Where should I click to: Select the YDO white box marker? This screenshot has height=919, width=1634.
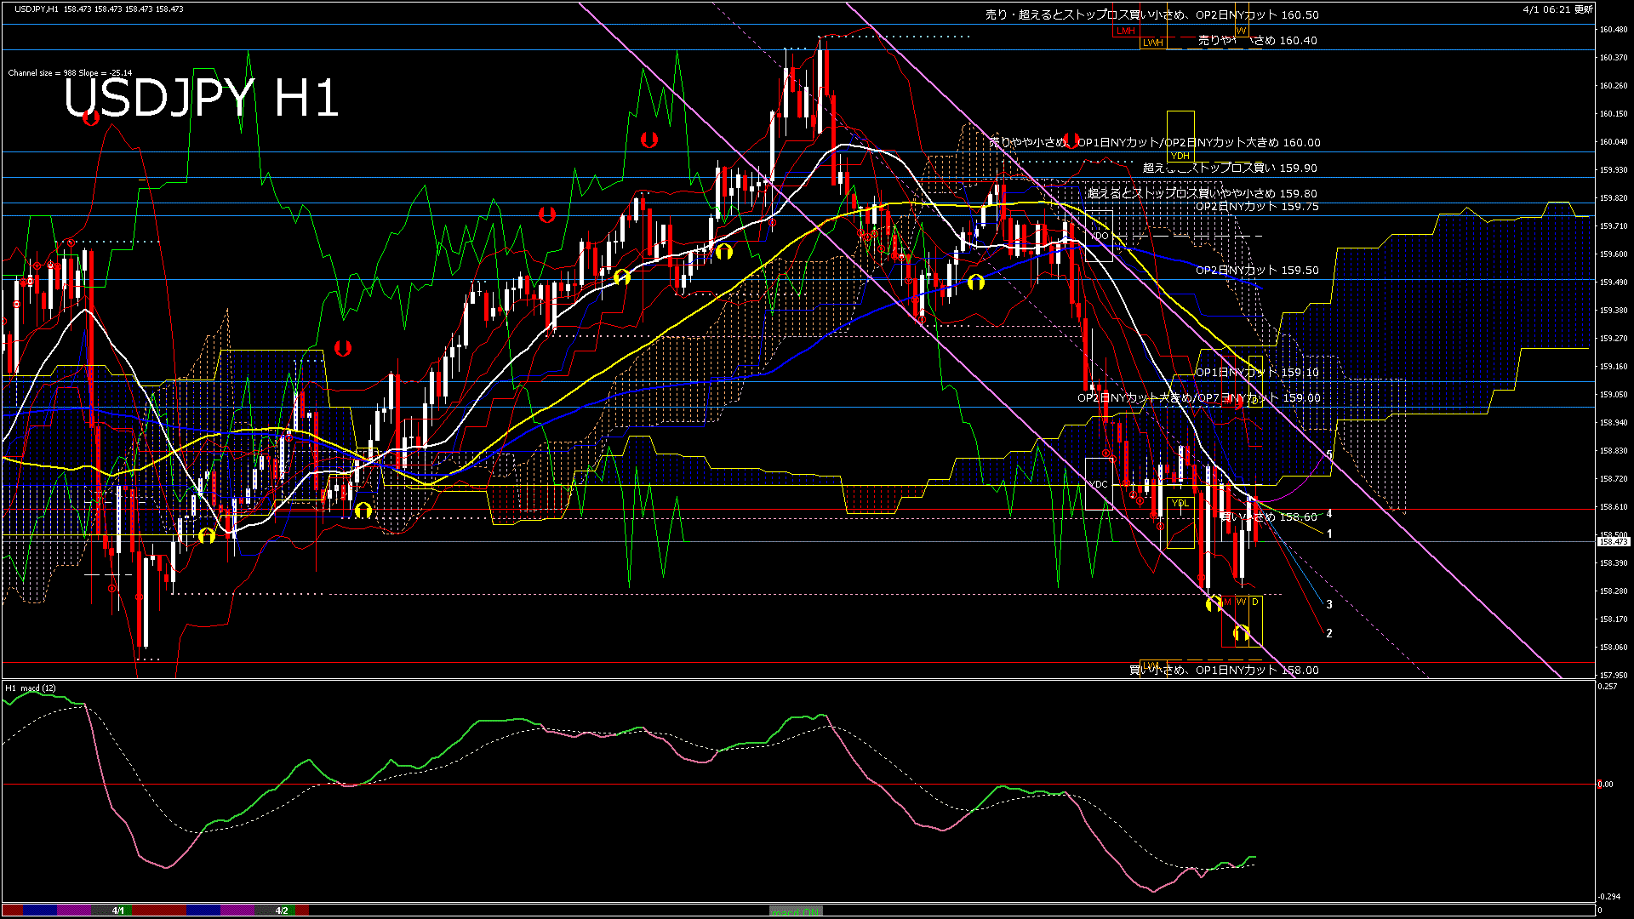point(1099,236)
